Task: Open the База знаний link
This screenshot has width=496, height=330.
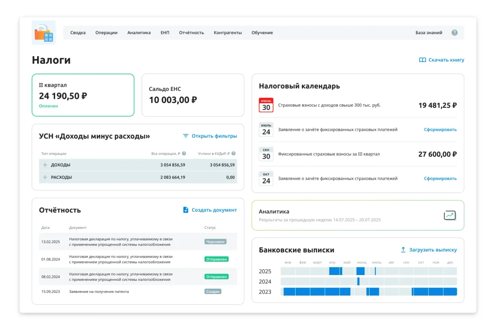Action: (429, 33)
